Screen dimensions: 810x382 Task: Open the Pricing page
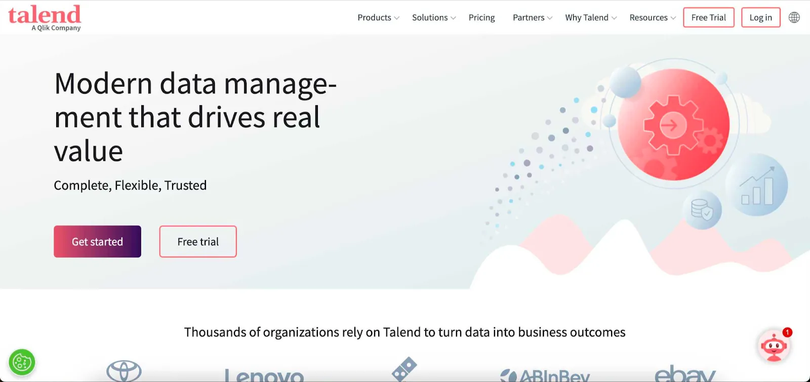point(481,18)
